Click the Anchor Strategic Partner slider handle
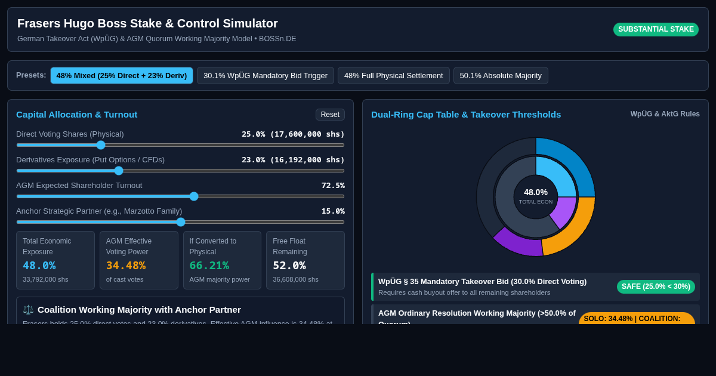Screen dimensions: 716x376 (181, 222)
